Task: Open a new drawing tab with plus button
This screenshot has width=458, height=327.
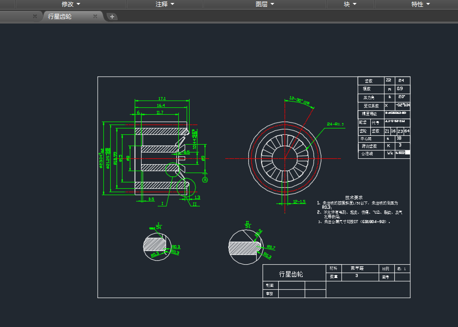Action: click(x=112, y=17)
